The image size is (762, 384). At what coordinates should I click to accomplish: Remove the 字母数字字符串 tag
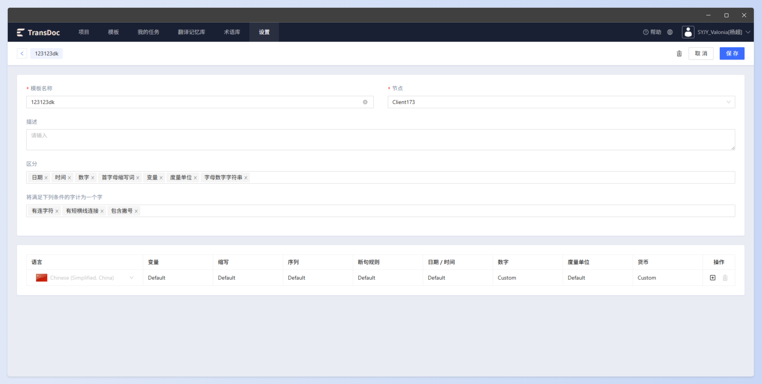click(x=246, y=178)
